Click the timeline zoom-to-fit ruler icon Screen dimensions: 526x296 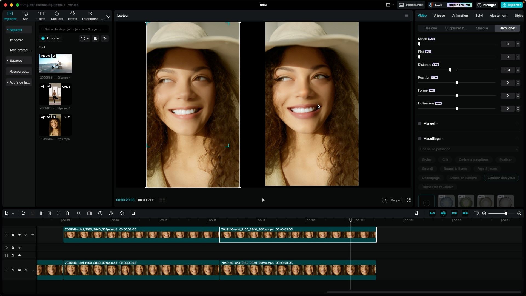(476, 213)
